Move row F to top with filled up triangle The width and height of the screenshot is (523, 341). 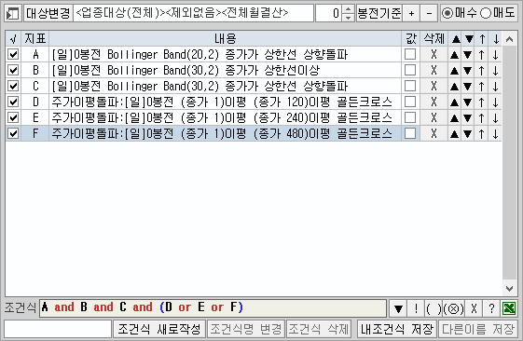454,134
